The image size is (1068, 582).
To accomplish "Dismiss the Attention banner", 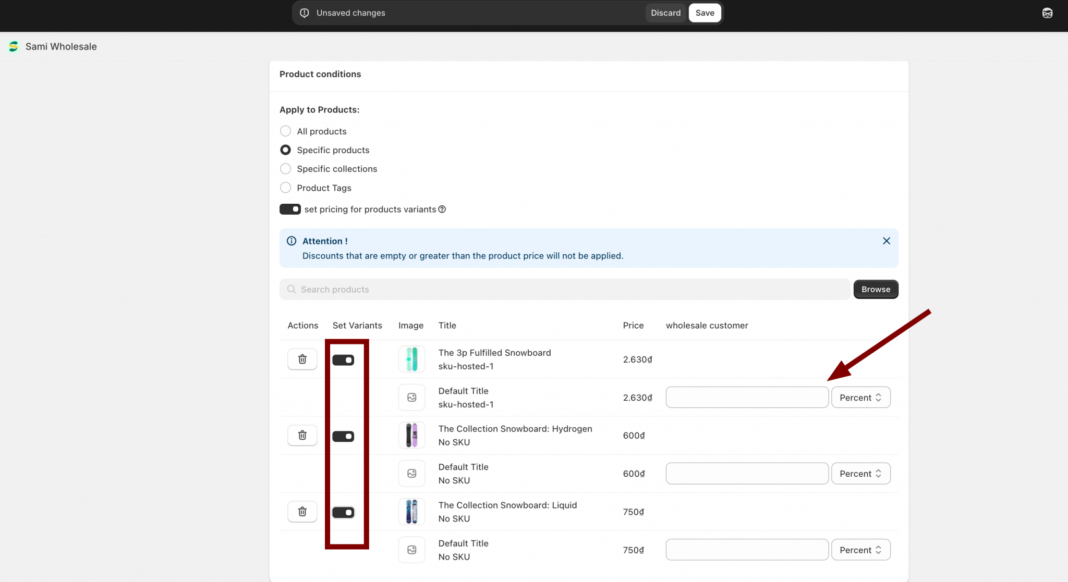I will (x=886, y=241).
